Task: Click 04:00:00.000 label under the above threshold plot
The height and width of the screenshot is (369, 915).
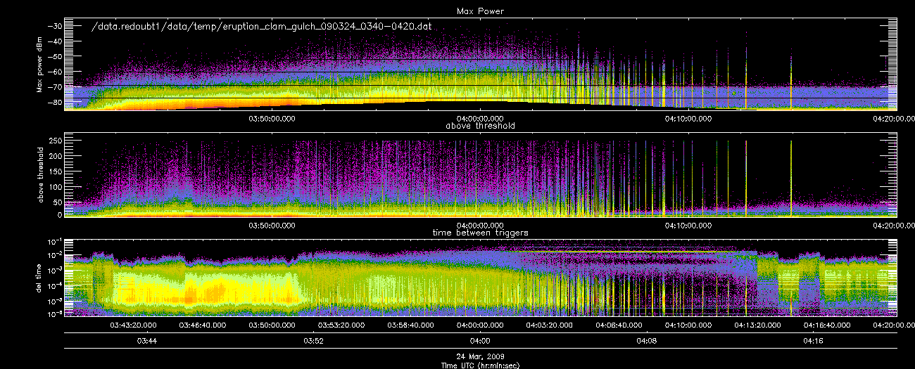Action: [x=481, y=226]
